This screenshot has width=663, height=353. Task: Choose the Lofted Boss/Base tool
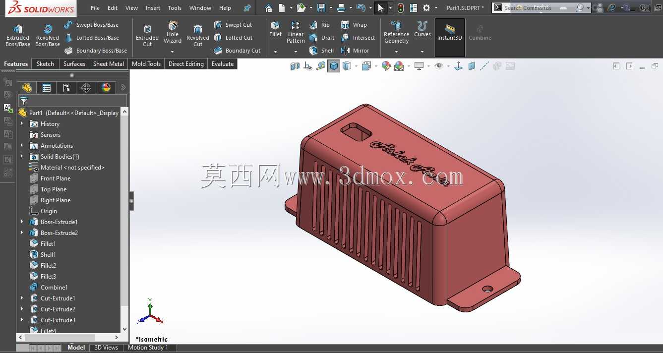coord(91,38)
